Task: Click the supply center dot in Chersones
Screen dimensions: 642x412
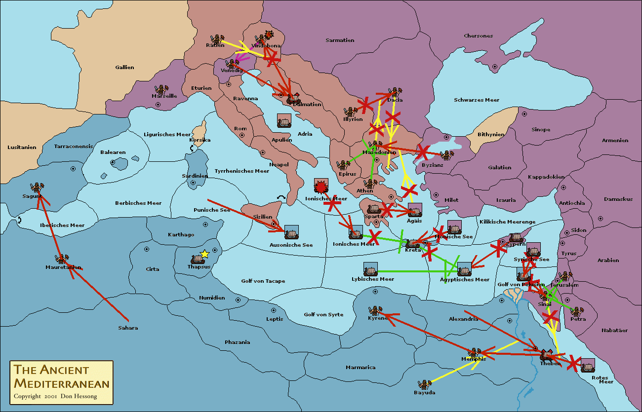Action: coord(495,65)
